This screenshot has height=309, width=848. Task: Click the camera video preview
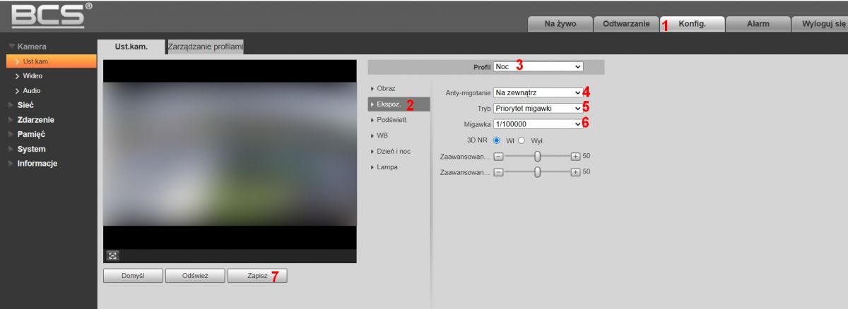tap(230, 154)
